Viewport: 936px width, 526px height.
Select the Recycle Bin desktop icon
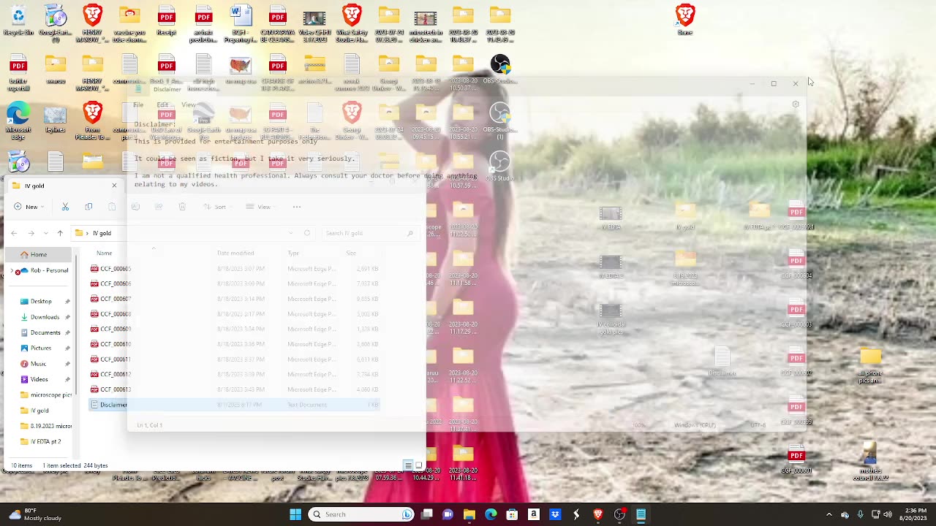click(18, 20)
